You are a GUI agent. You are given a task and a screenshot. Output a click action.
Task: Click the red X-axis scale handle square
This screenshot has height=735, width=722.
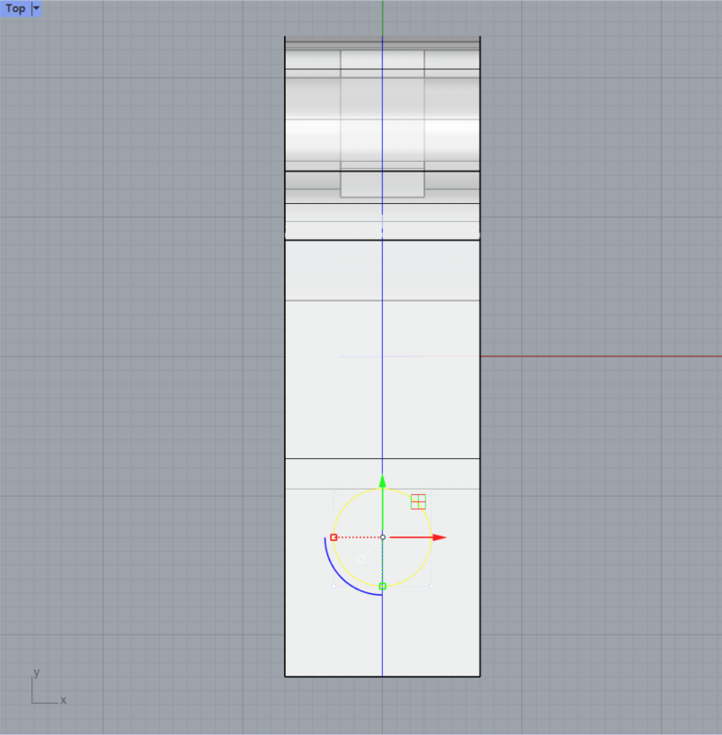334,537
